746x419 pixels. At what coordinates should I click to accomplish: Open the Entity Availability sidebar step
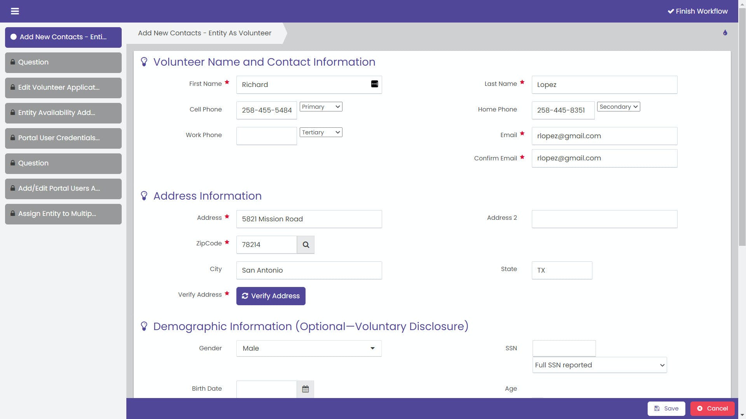click(63, 113)
